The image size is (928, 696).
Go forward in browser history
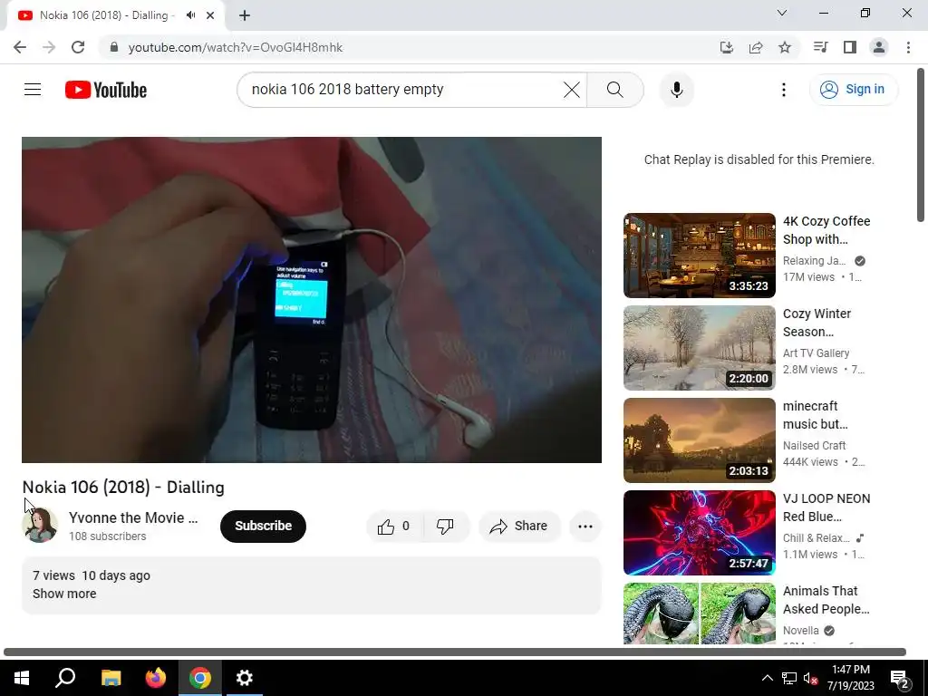49,47
